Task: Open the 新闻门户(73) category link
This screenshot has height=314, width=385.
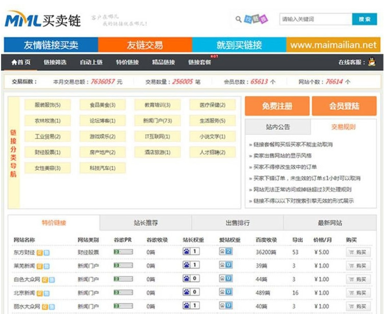Action: 158,121
